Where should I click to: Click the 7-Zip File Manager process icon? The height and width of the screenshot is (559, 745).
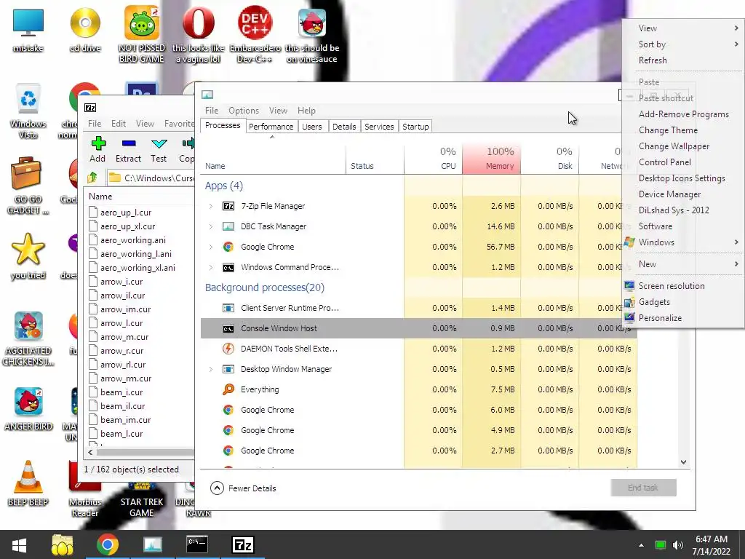(x=228, y=206)
